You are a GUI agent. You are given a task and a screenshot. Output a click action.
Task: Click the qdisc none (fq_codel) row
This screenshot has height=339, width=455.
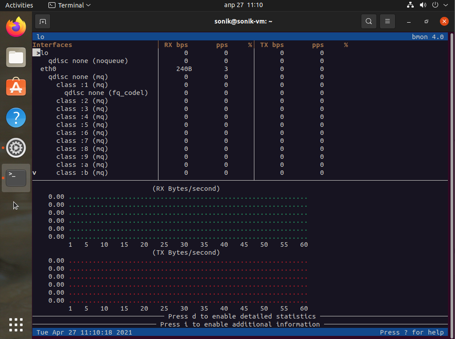106,93
